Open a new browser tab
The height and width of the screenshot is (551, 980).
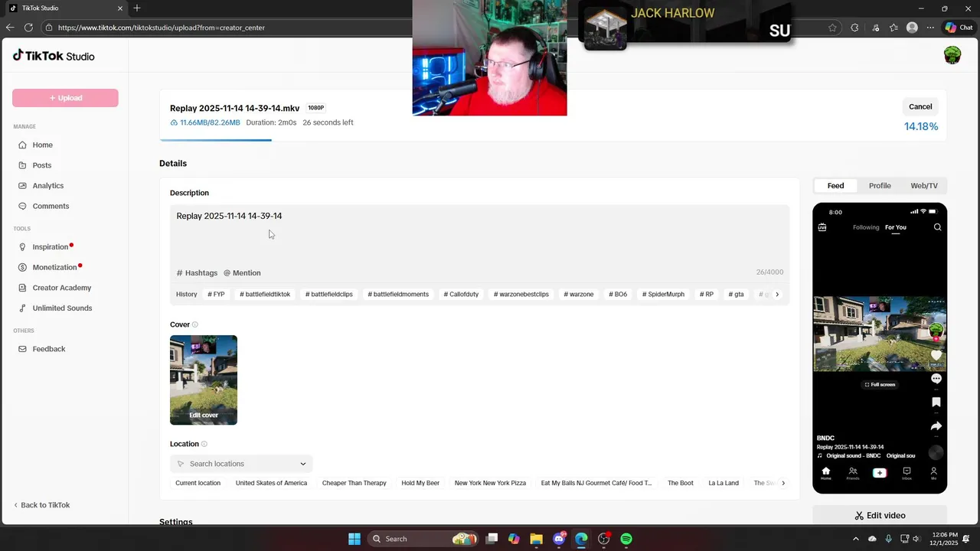coord(137,8)
